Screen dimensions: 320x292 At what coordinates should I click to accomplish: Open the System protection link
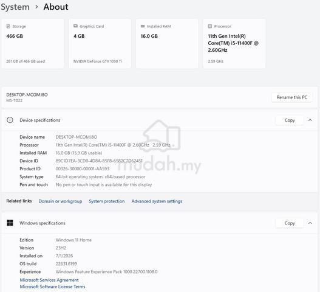pos(106,201)
